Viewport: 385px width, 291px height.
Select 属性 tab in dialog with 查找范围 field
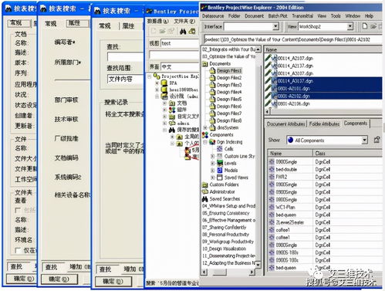tap(128, 26)
